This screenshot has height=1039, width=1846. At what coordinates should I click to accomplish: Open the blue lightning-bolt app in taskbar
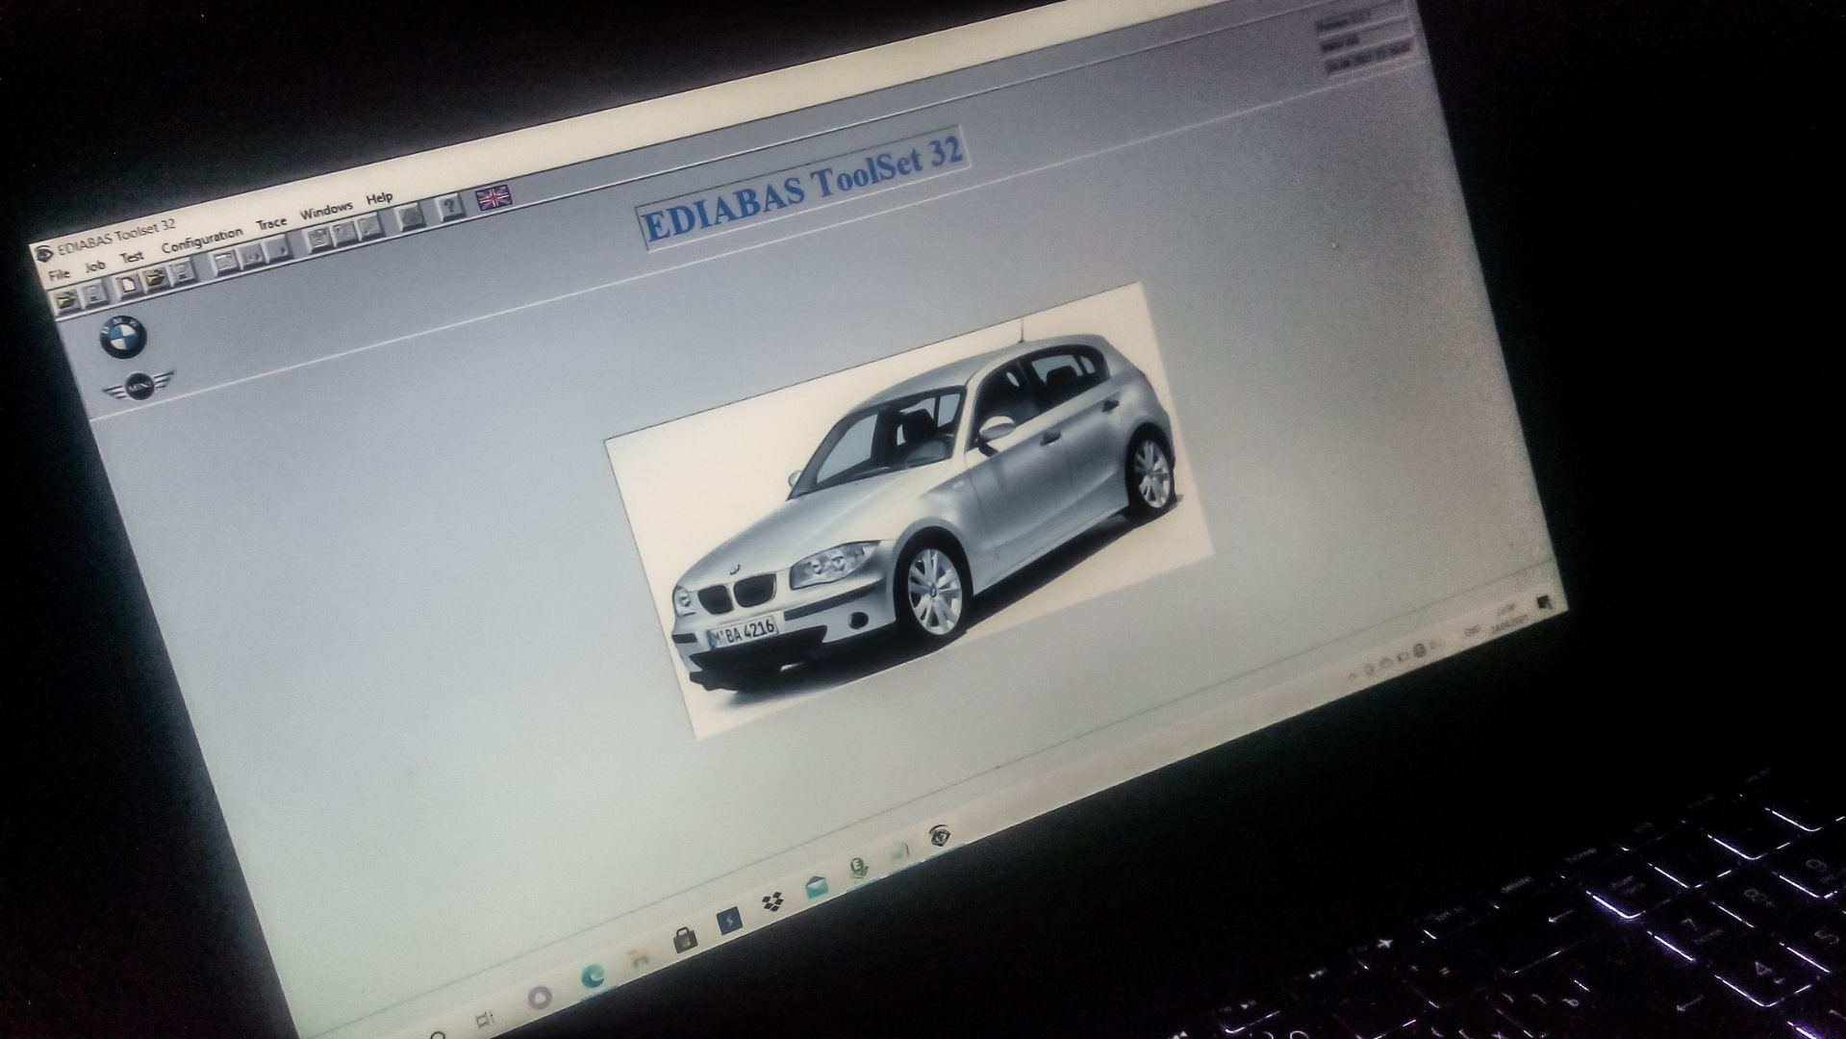tap(730, 921)
